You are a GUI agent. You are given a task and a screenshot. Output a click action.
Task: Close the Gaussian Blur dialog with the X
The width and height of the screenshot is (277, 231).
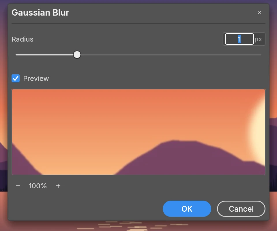click(x=259, y=12)
